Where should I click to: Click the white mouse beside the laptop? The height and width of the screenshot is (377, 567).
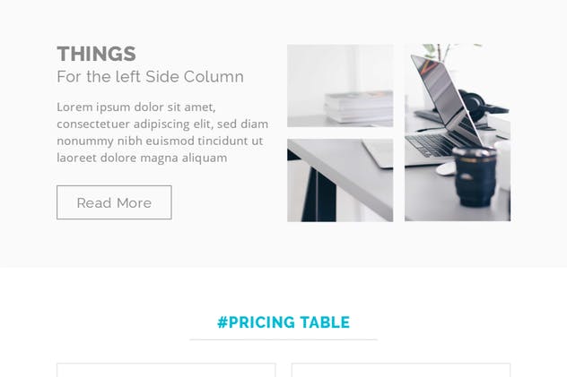click(x=445, y=168)
